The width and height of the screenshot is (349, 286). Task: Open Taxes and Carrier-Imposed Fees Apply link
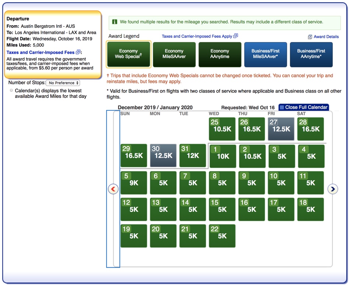click(x=197, y=36)
